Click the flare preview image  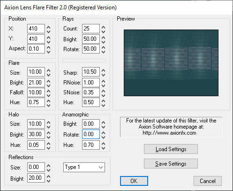point(171,63)
